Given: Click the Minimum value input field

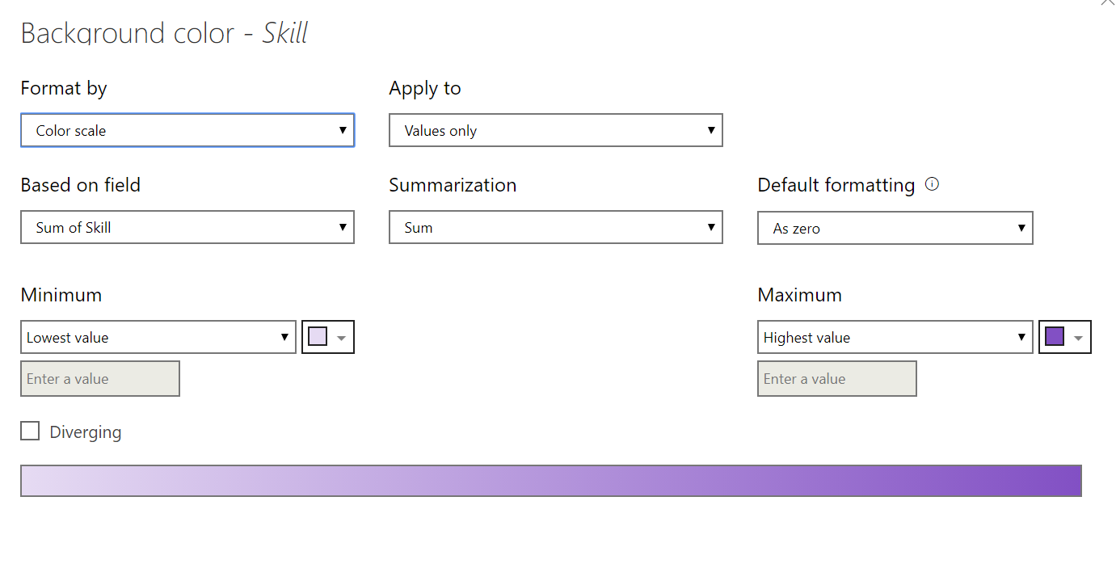Looking at the screenshot, I should point(99,378).
